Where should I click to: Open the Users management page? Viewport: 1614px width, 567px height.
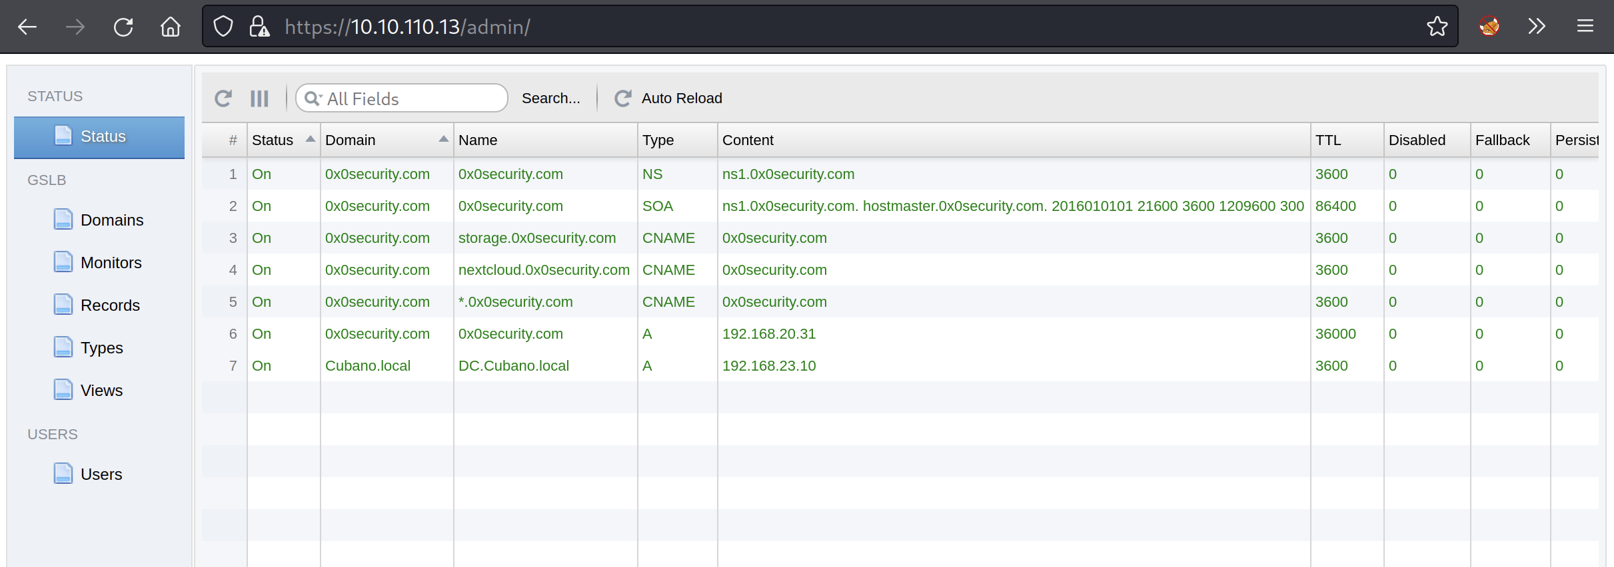[x=101, y=474]
